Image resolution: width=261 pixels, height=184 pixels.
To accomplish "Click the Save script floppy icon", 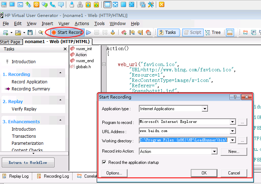I will point(30,32).
